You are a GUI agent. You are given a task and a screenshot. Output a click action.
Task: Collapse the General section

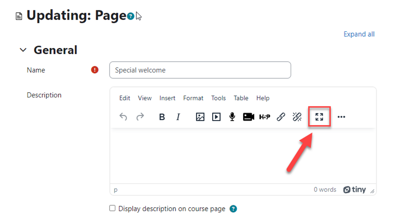pyautogui.click(x=22, y=50)
